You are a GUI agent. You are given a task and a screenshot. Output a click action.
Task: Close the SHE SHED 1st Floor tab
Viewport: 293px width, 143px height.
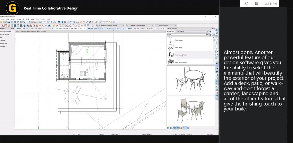[x=84, y=29]
